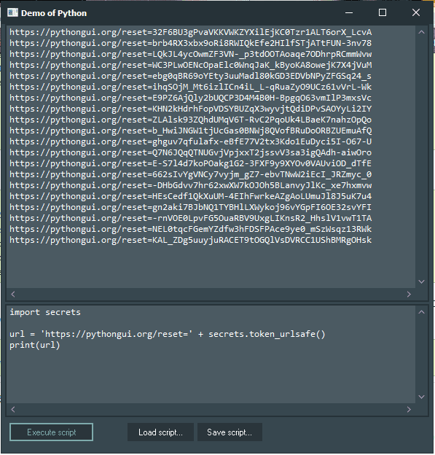This screenshot has height=455, width=435.
Task: Click script editor scroll up arrow
Action: (x=422, y=312)
